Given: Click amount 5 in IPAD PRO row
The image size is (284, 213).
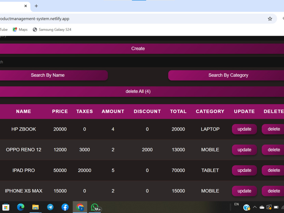Looking at the screenshot, I should coord(113,170).
